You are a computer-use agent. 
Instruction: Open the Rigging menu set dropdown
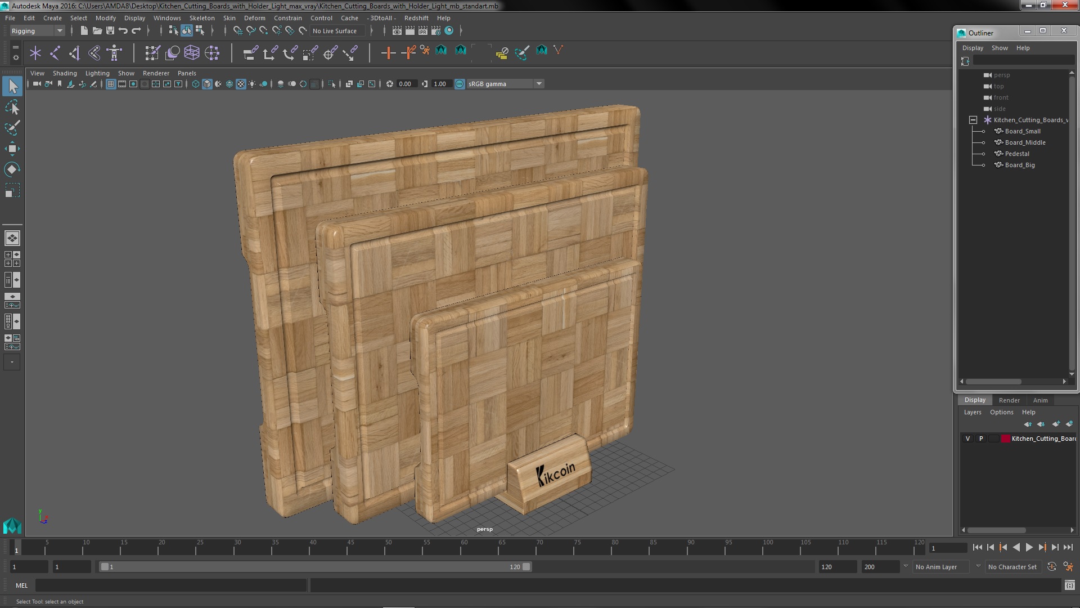coord(37,31)
